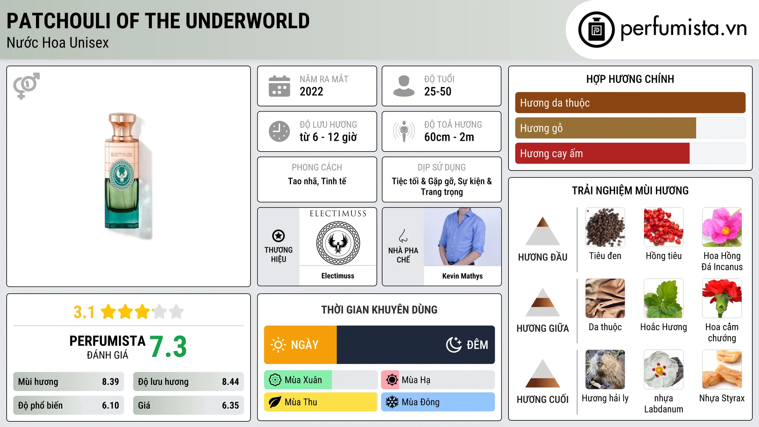Click the flower icon for Mùa Xuân
This screenshot has width=759, height=427.
(x=275, y=380)
